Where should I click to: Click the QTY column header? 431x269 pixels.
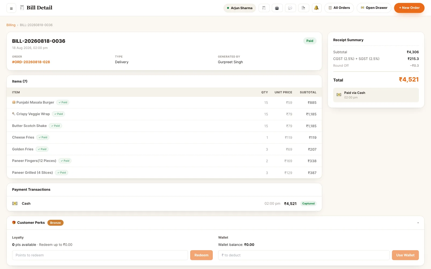pos(265,92)
